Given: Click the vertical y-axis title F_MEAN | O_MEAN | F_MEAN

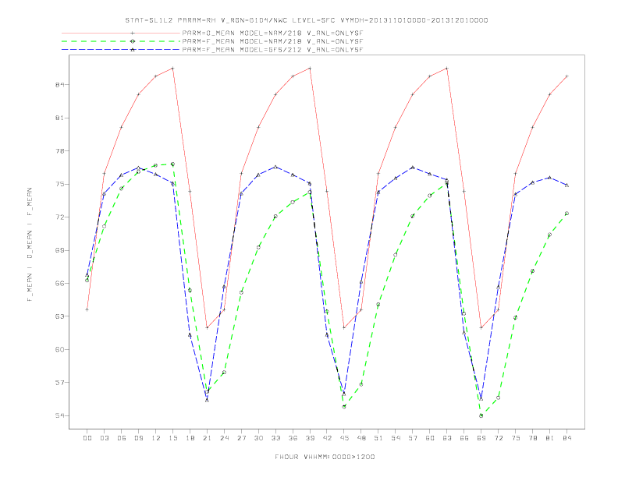Looking at the screenshot, I should (30, 245).
